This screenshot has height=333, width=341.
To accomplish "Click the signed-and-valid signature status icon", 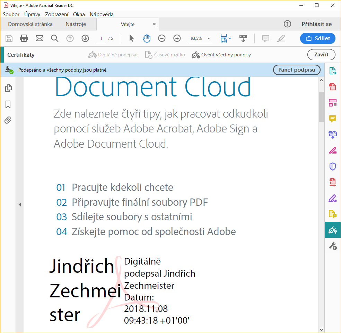I will click(x=9, y=70).
